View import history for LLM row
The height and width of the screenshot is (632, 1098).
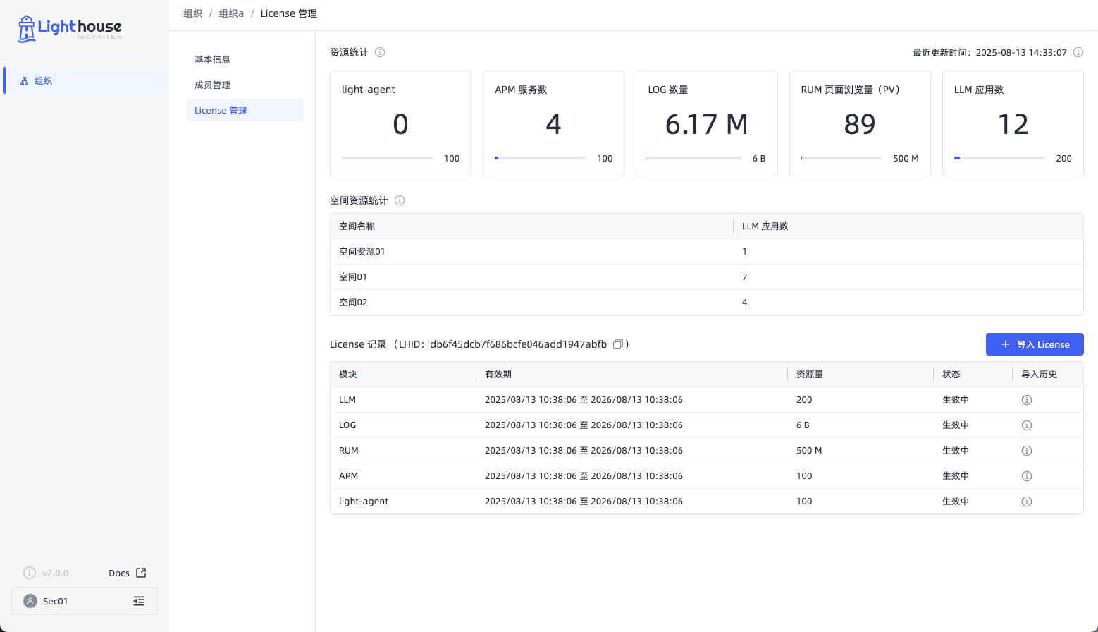1027,400
